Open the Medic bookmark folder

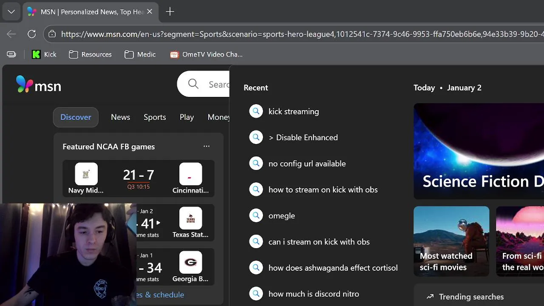140,54
